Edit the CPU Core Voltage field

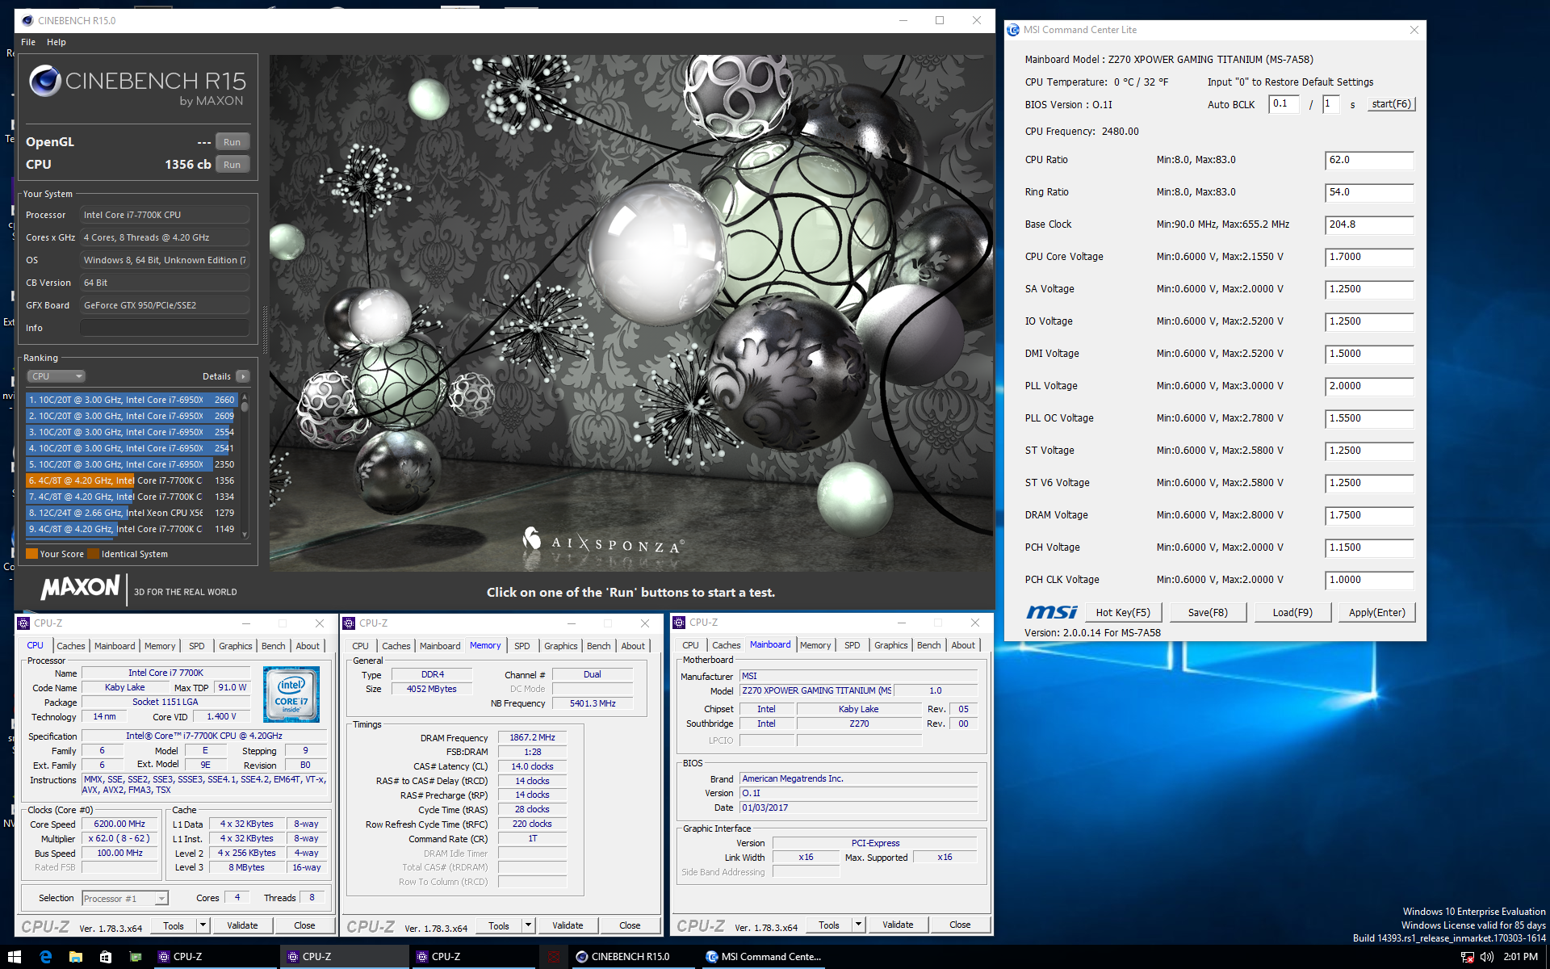tap(1369, 257)
